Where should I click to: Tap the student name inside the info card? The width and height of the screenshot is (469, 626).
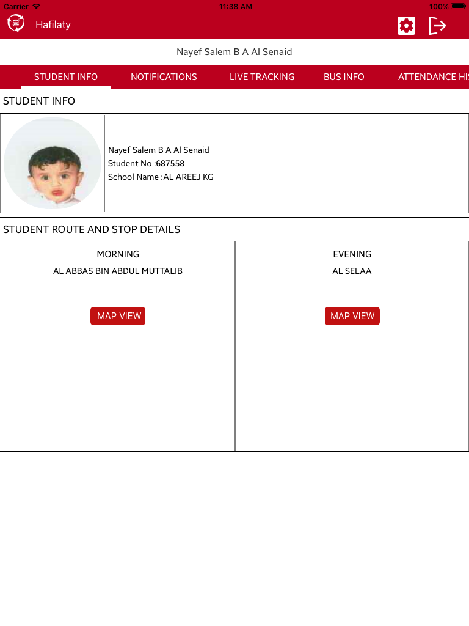(x=158, y=150)
